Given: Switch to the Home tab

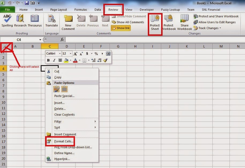Looking at the screenshot, I should (x=24, y=10).
